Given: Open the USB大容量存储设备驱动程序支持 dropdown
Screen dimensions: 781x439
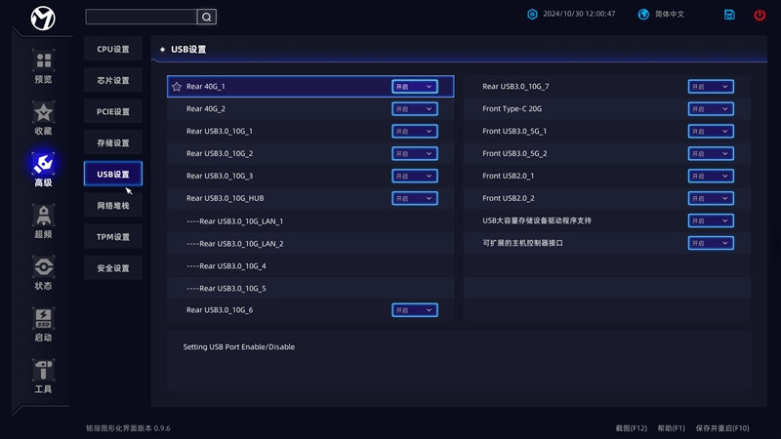Looking at the screenshot, I should (711, 220).
